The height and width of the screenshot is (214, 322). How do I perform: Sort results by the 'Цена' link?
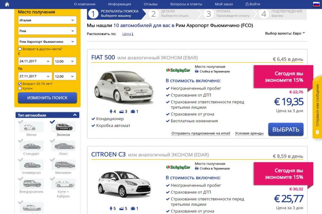pos(127,34)
